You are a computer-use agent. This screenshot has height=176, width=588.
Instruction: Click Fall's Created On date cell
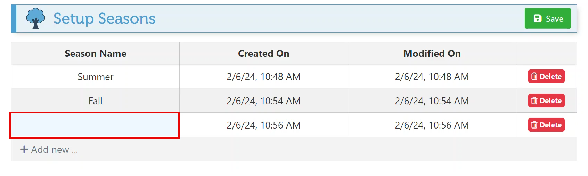point(263,101)
